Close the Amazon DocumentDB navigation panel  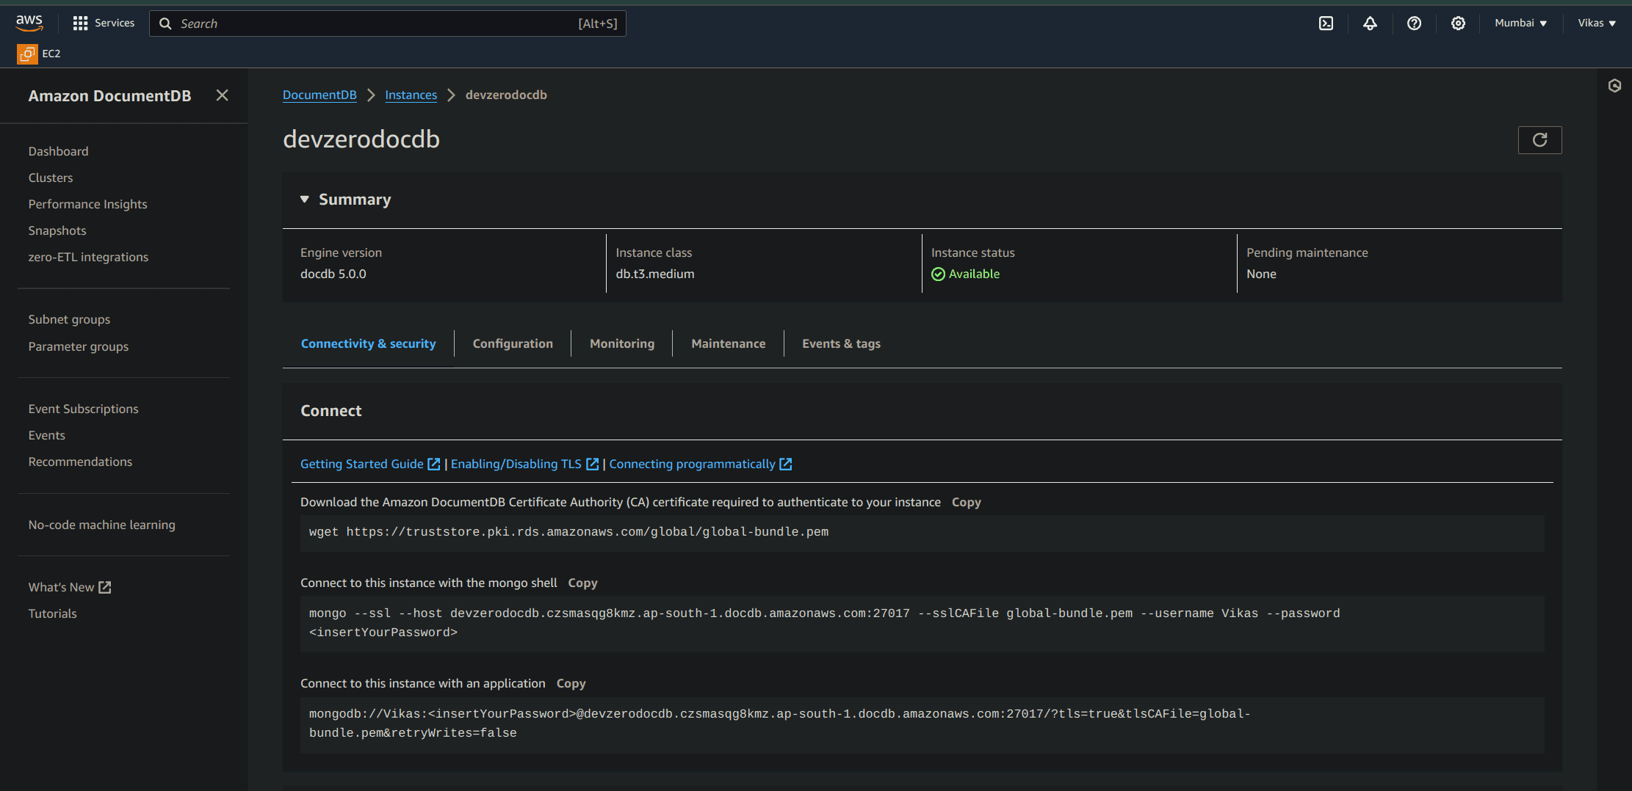pos(222,95)
